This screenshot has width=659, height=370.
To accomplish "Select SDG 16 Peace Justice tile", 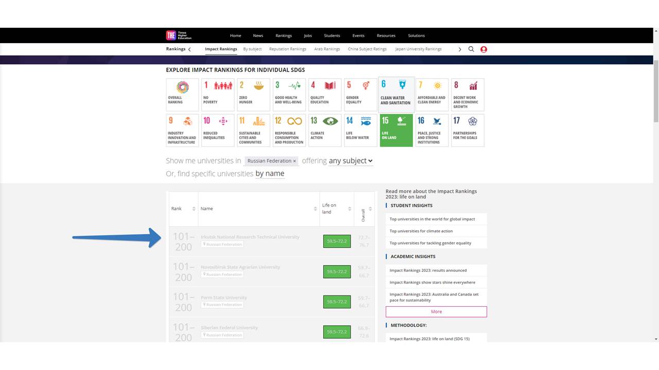I will (x=432, y=131).
